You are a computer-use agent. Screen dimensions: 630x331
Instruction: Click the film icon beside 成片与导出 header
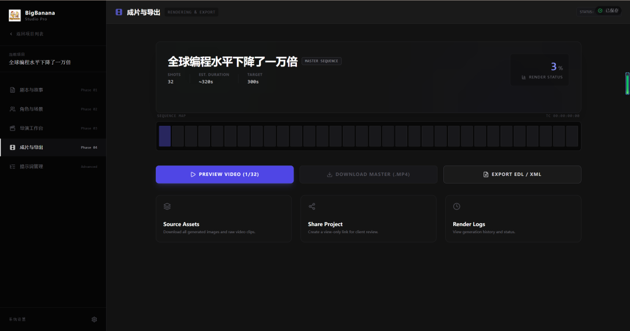(119, 12)
